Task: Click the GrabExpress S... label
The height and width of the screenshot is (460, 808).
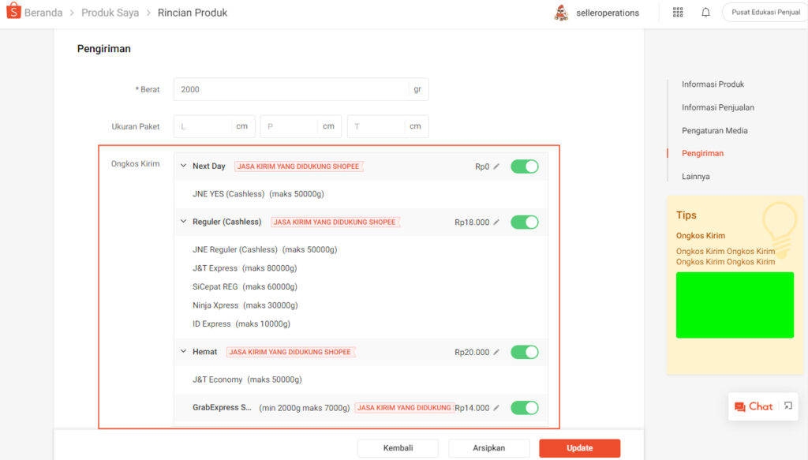Action: pos(222,407)
